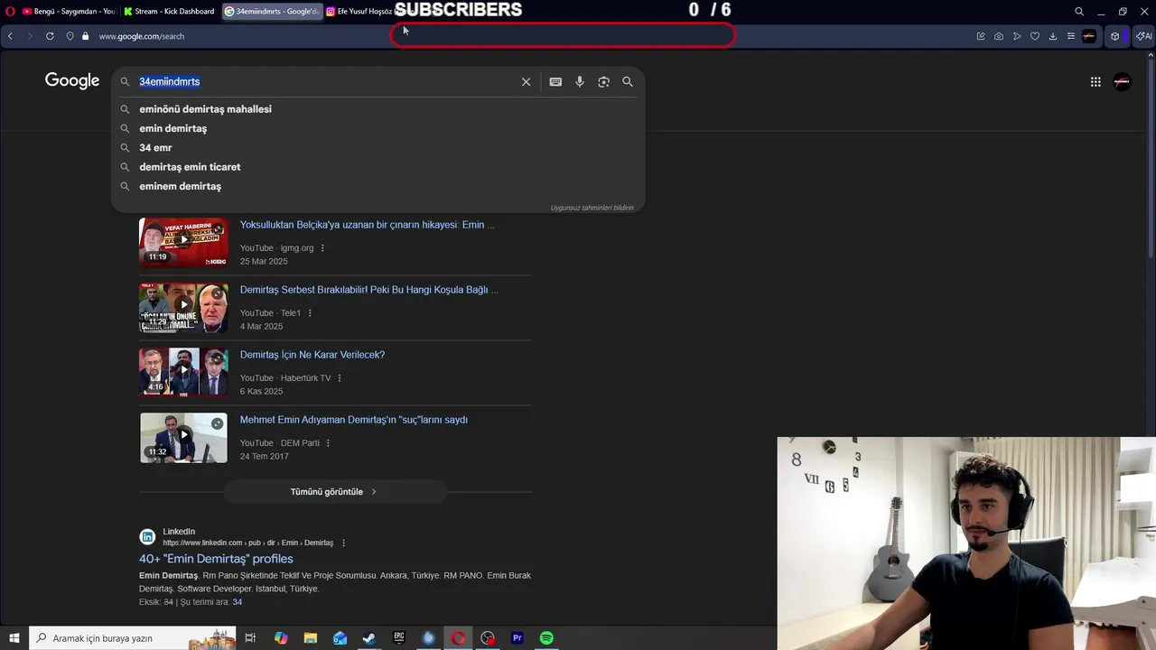The width and height of the screenshot is (1156, 650).
Task: Open more options for the DEM Parti result
Action: tap(328, 443)
